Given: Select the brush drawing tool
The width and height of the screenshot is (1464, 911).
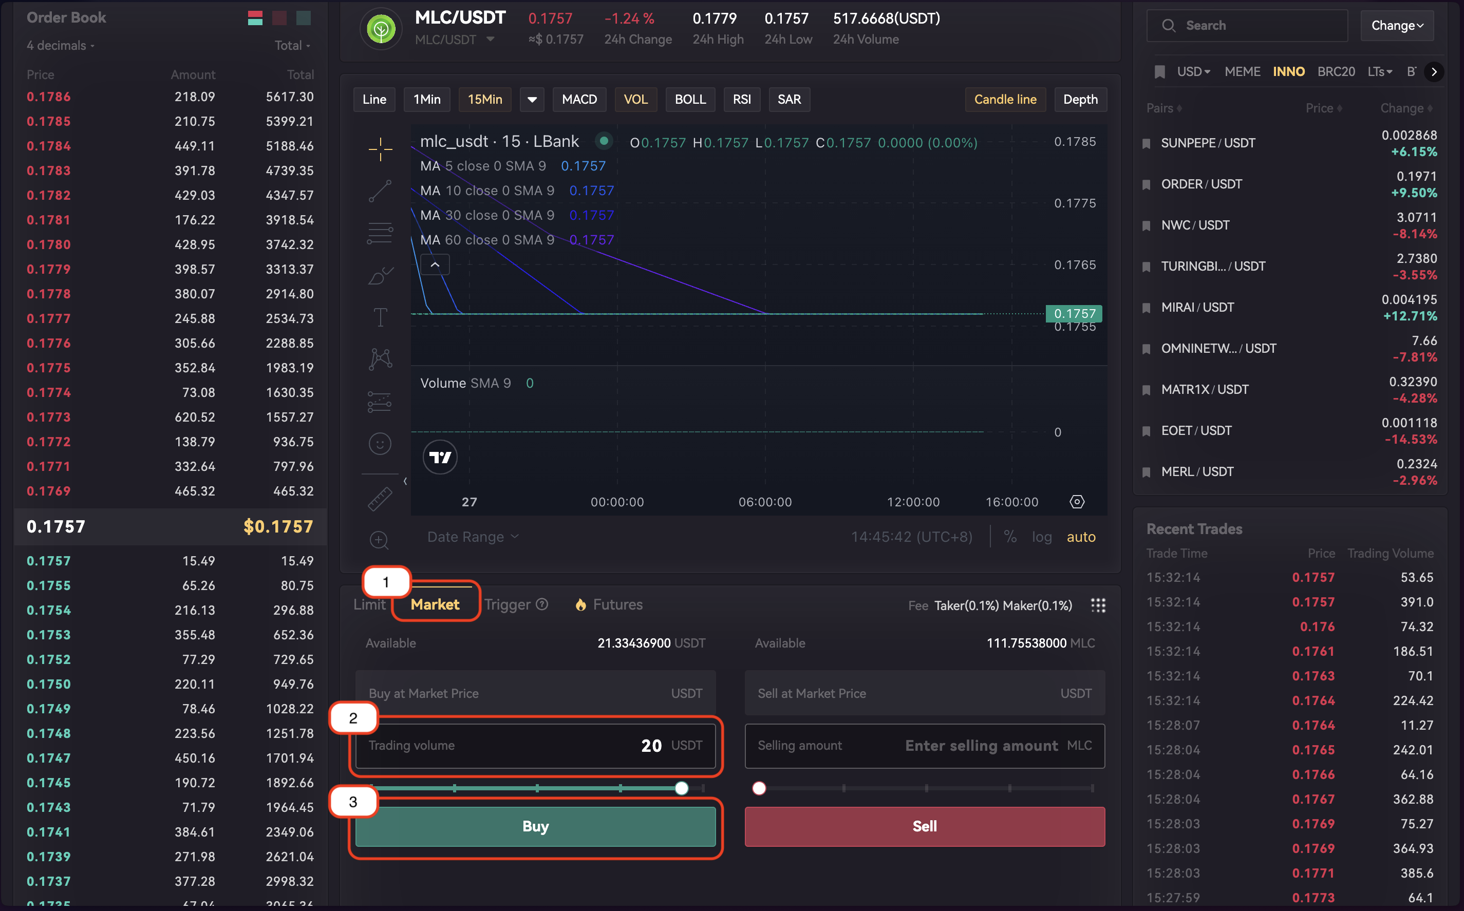Looking at the screenshot, I should tap(380, 275).
